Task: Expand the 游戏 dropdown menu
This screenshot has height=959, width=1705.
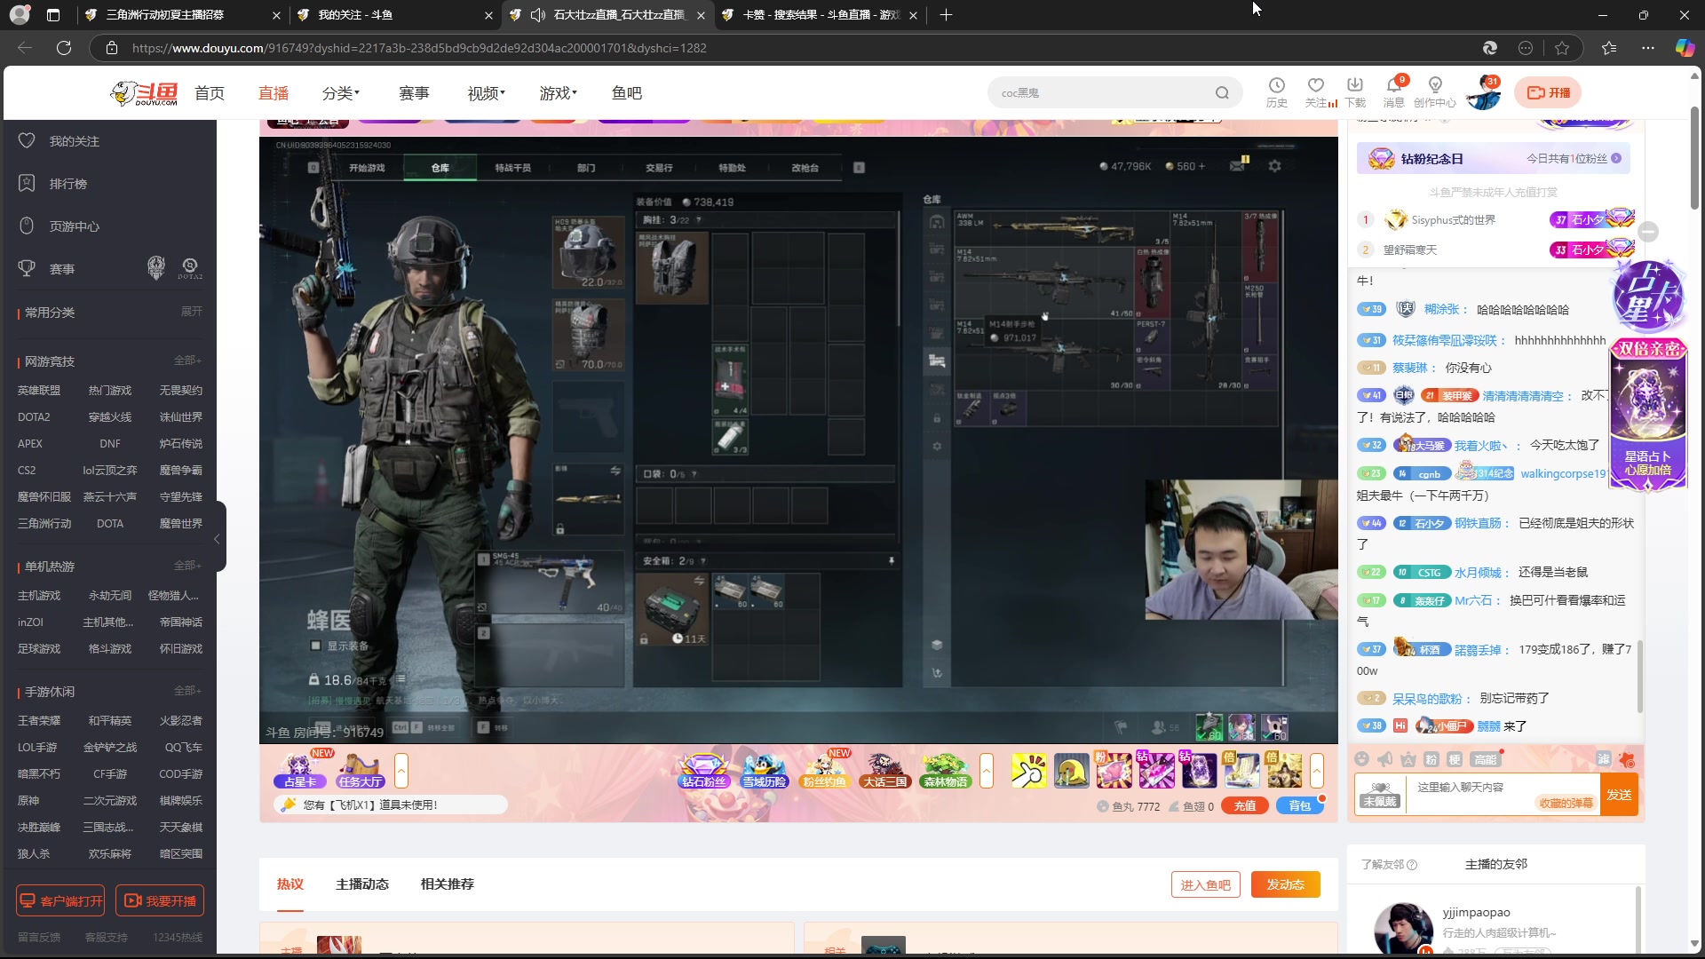Action: pos(558,93)
